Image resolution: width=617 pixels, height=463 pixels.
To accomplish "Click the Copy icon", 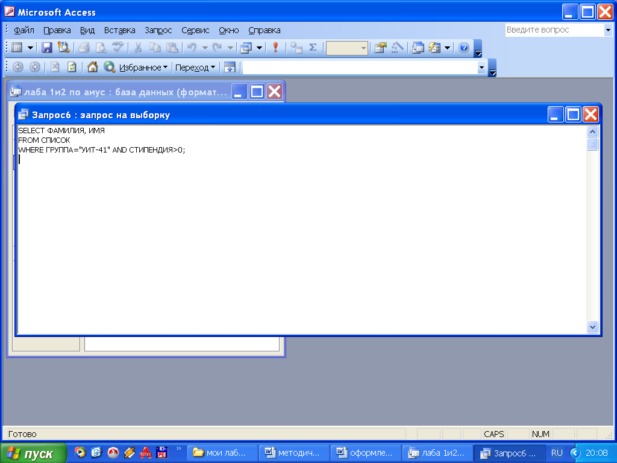I will 155,48.
